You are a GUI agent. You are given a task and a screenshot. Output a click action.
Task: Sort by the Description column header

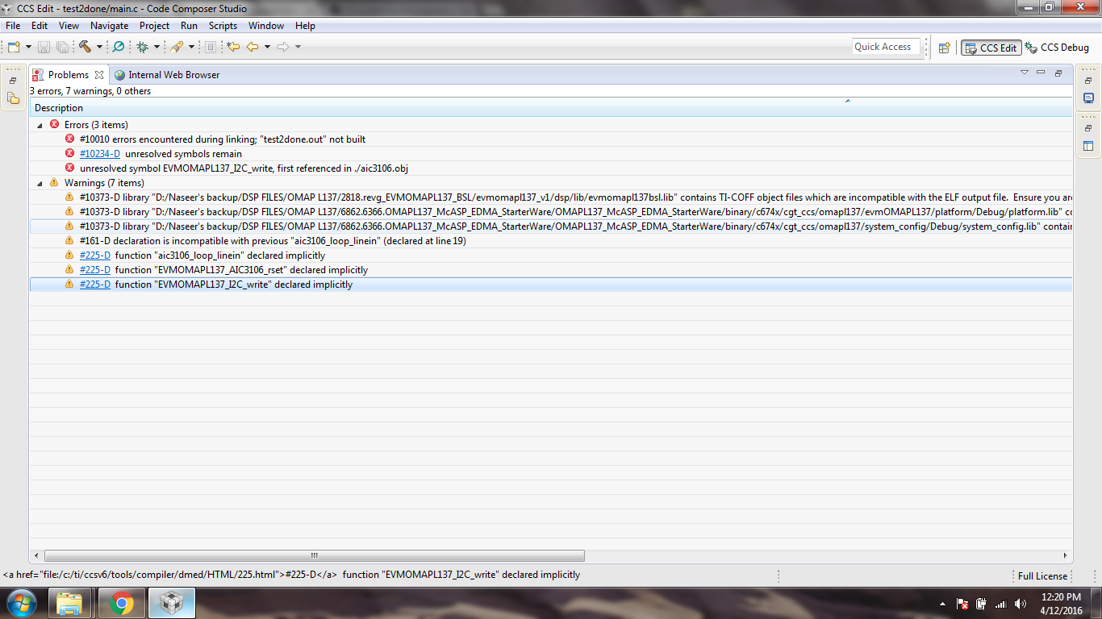coord(551,108)
